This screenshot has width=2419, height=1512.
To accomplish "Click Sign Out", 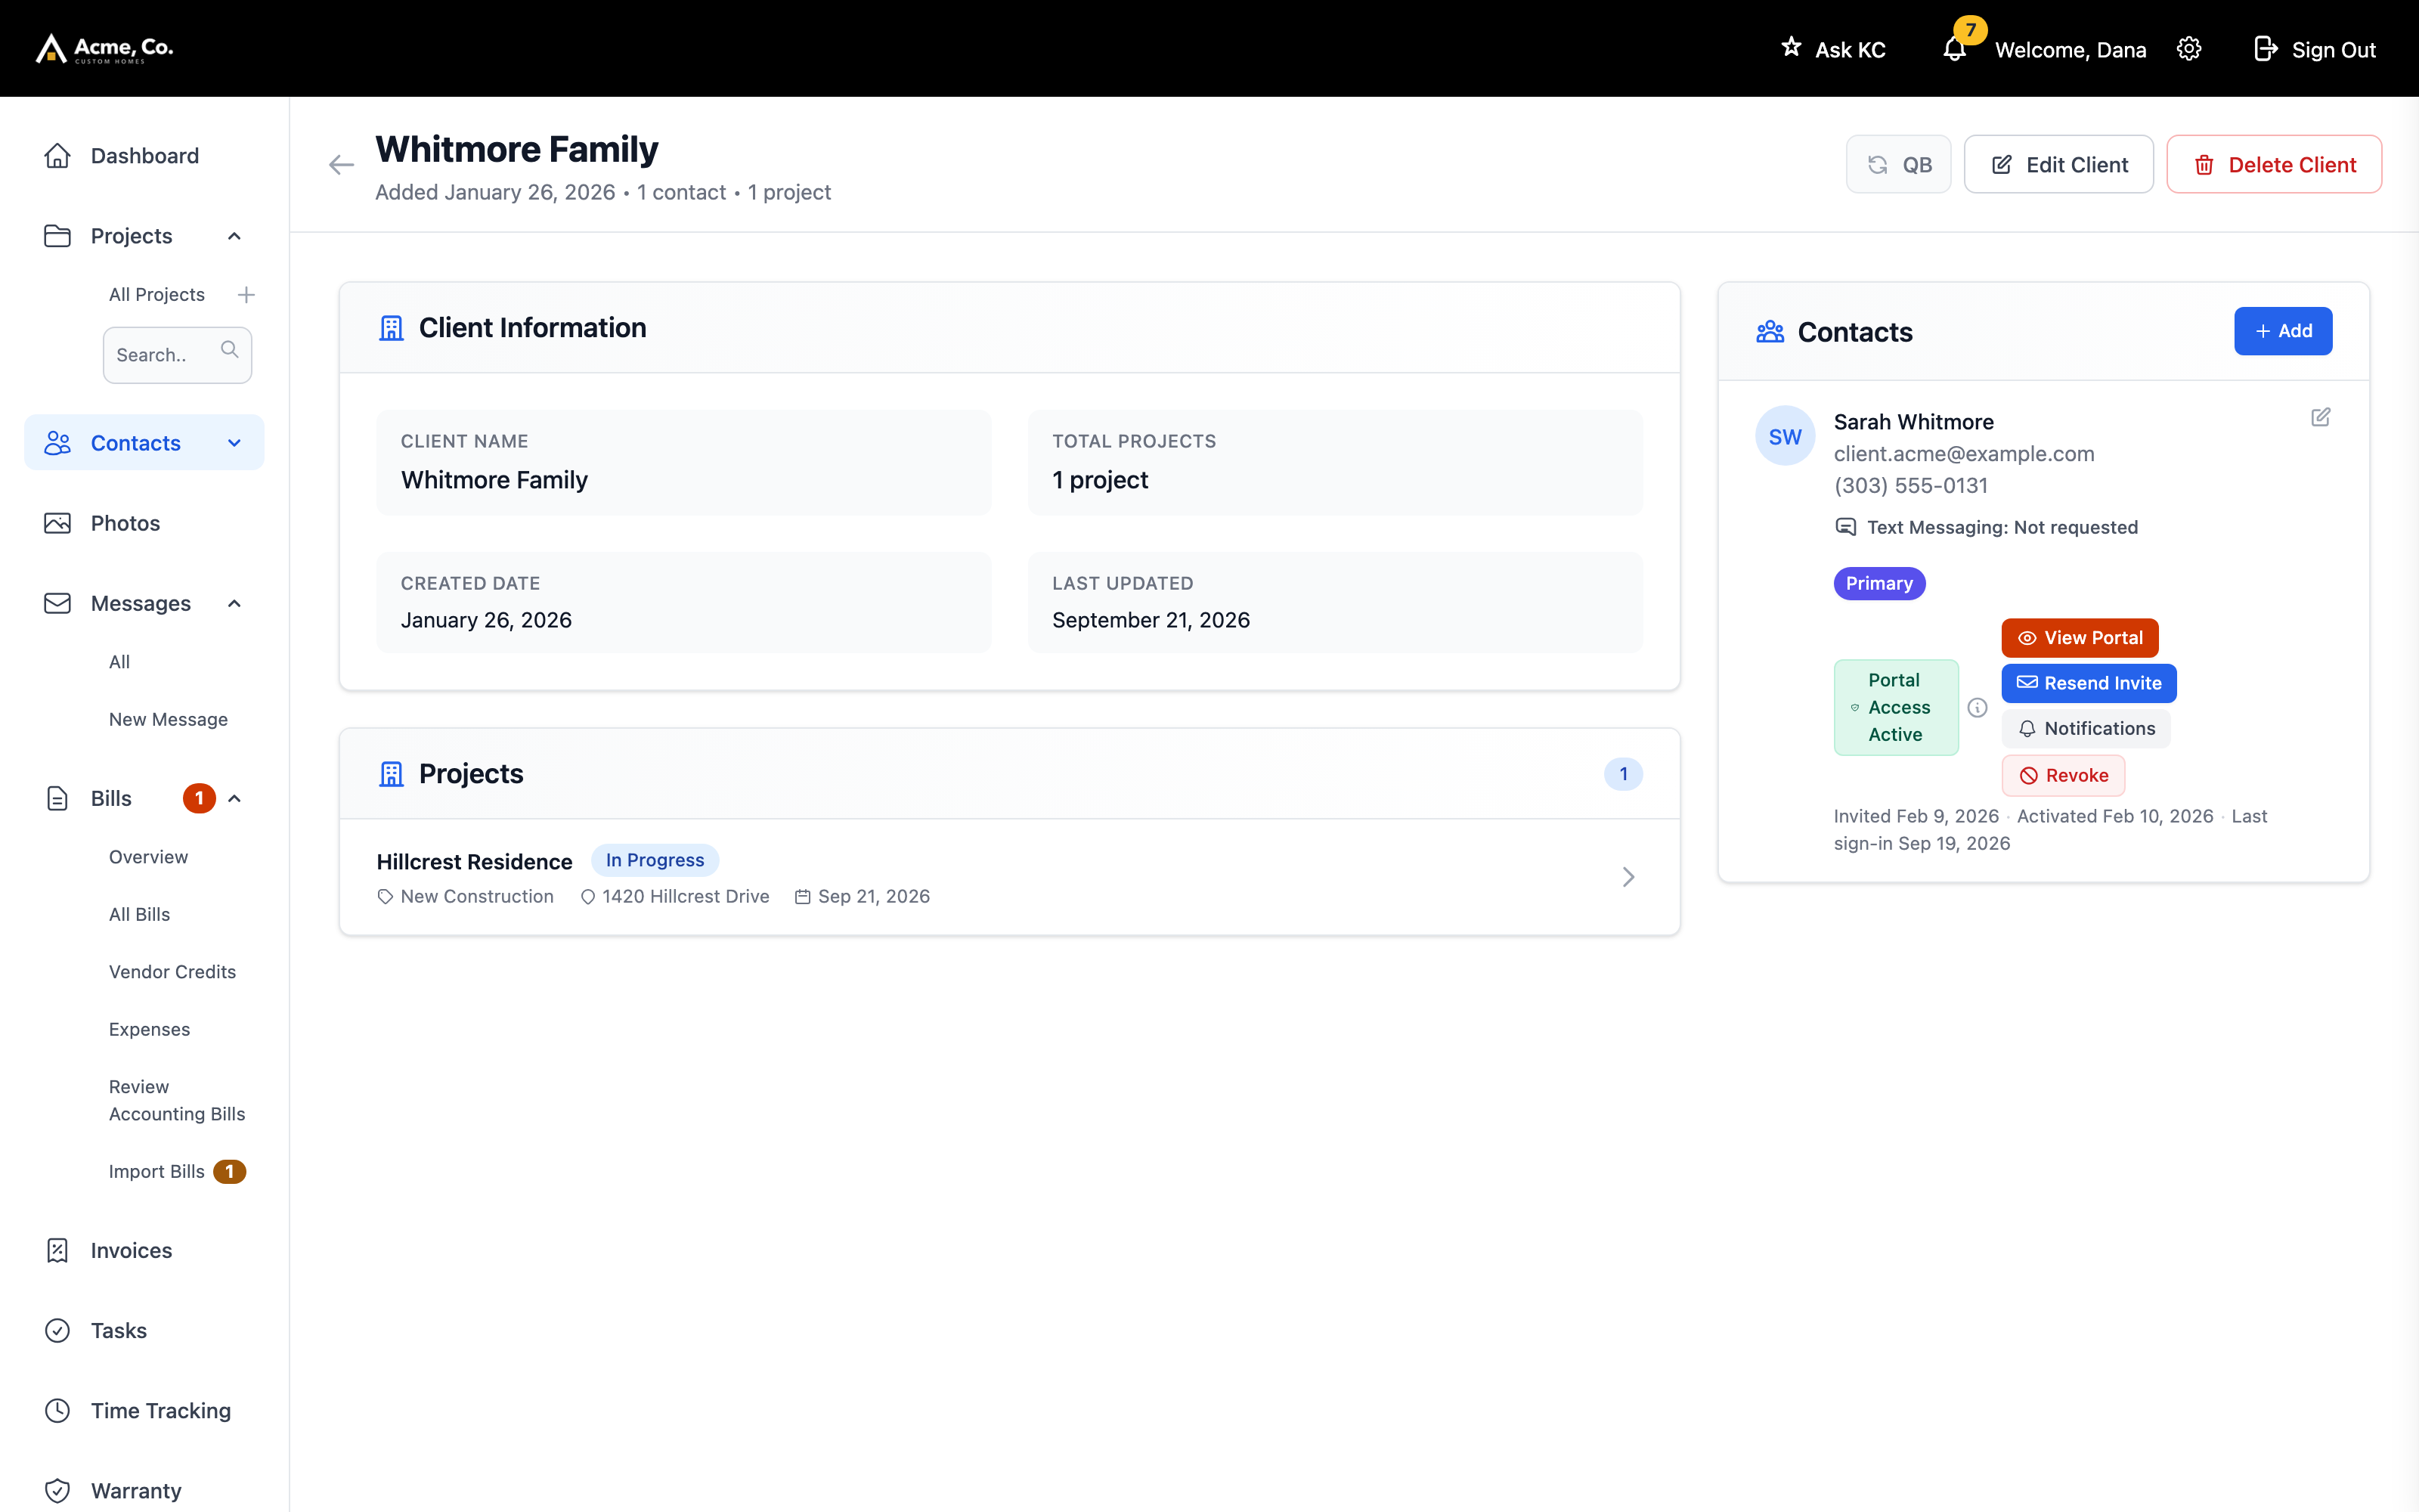I will [2315, 49].
